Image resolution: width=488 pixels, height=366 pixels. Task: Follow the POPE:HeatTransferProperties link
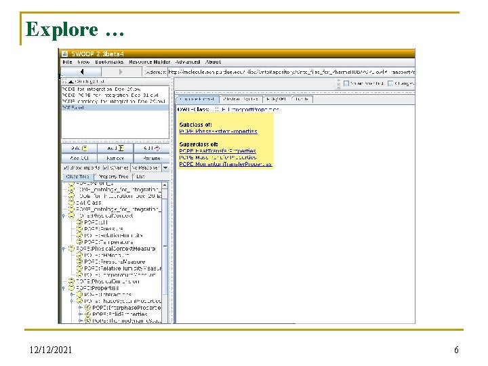(x=218, y=151)
